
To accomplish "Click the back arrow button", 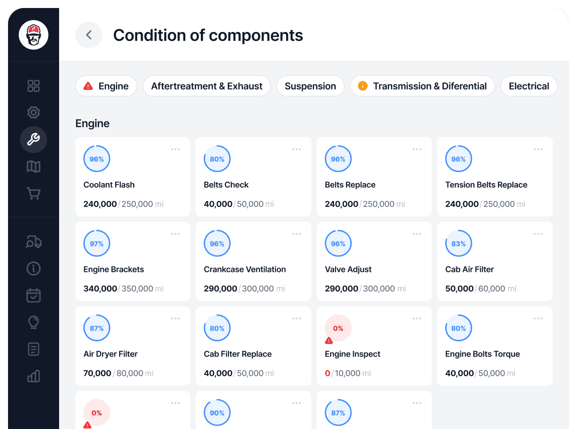I will [89, 35].
